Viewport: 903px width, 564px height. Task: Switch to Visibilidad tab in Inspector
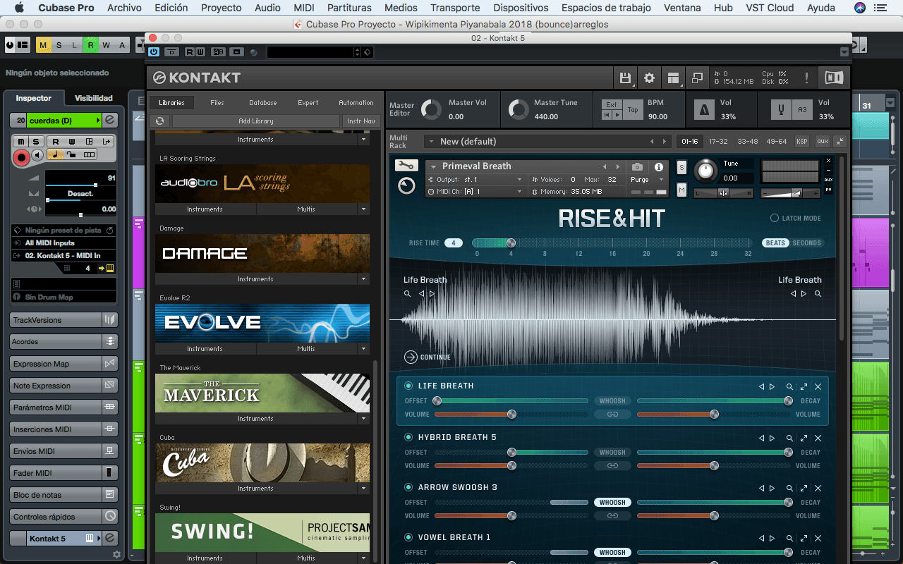(94, 99)
